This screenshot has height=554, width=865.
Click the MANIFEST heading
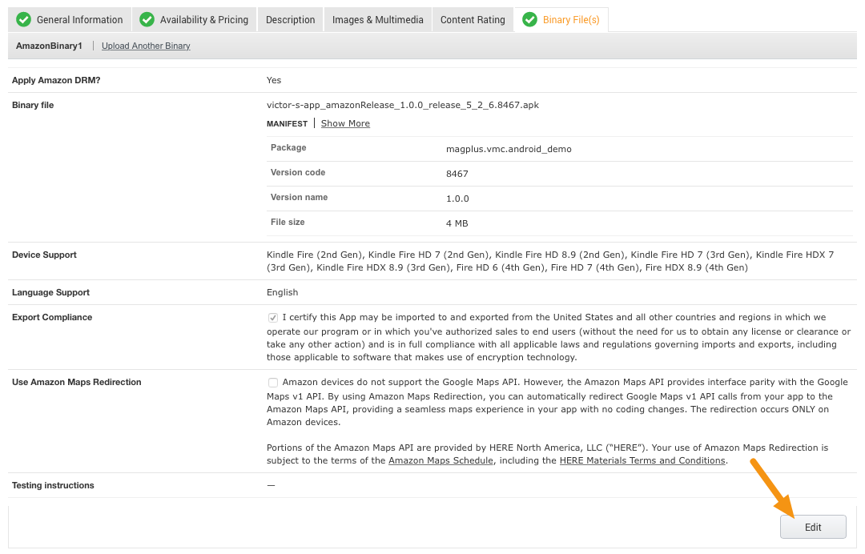point(287,123)
